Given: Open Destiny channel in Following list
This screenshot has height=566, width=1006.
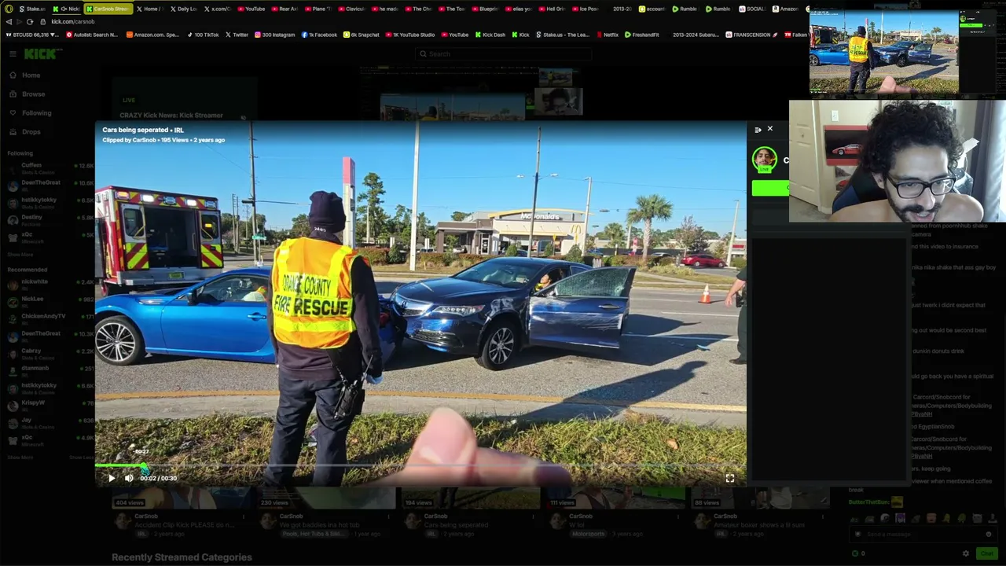Looking at the screenshot, I should [50, 220].
